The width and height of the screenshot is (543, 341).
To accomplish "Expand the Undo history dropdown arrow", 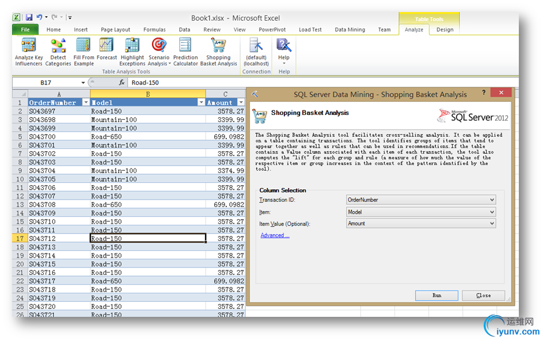I will [x=46, y=17].
